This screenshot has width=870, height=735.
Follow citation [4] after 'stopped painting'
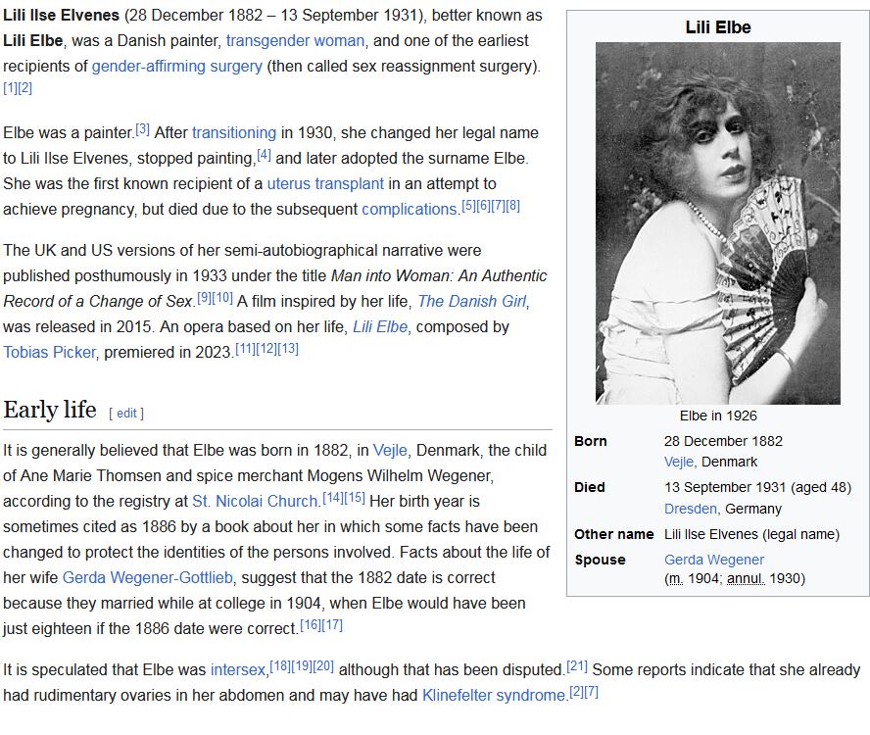[x=264, y=155]
